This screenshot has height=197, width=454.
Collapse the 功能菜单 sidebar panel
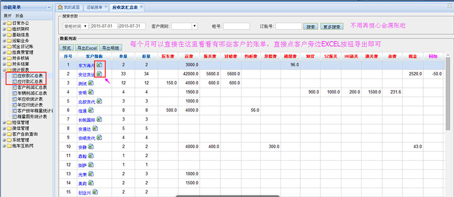pos(49,7)
